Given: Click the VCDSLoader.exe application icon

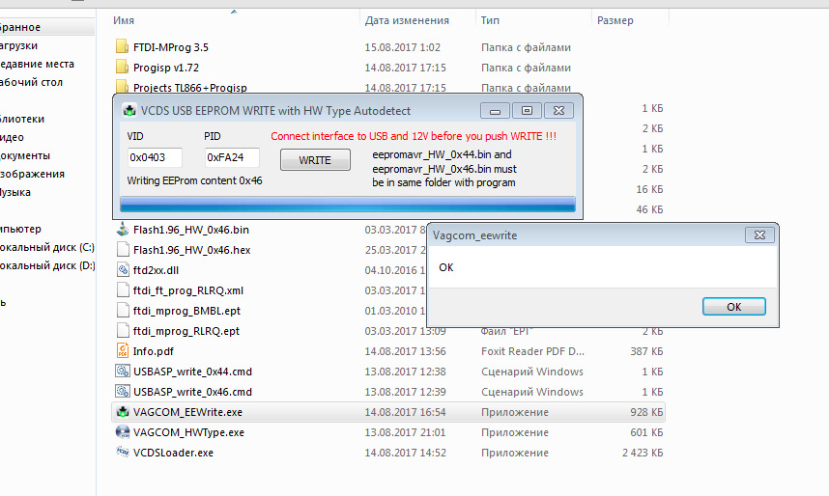Looking at the screenshot, I should point(122,453).
